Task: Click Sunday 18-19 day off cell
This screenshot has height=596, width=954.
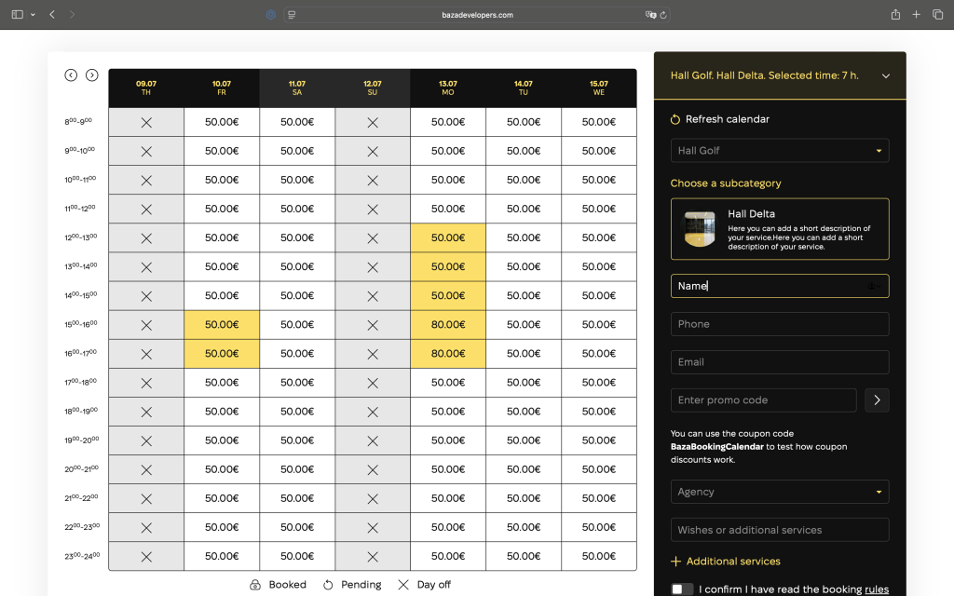Action: click(373, 412)
